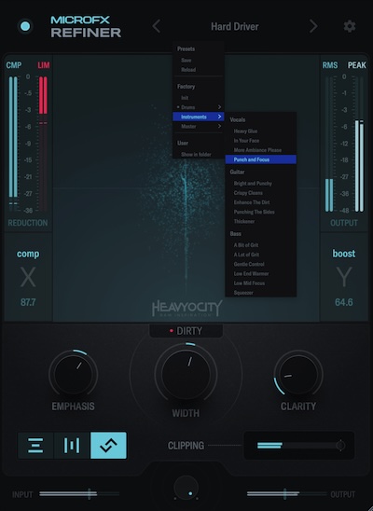Select the Squeezer bass preset
Image resolution: width=373 pixels, height=511 pixels.
click(x=261, y=293)
